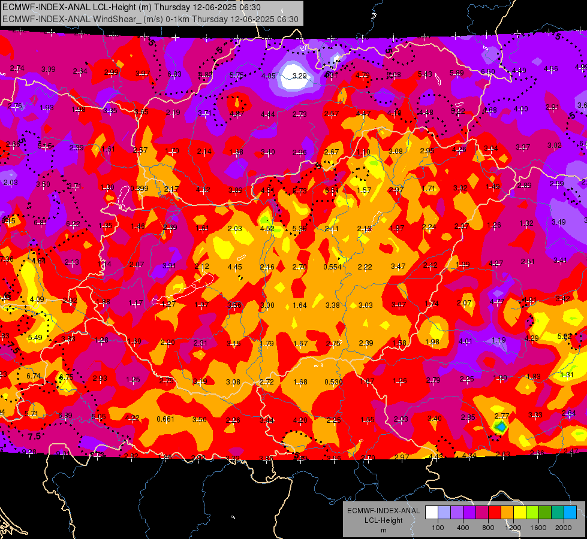Click the wind shear value 6.50
This screenshot has height=539, width=587.
point(488,71)
